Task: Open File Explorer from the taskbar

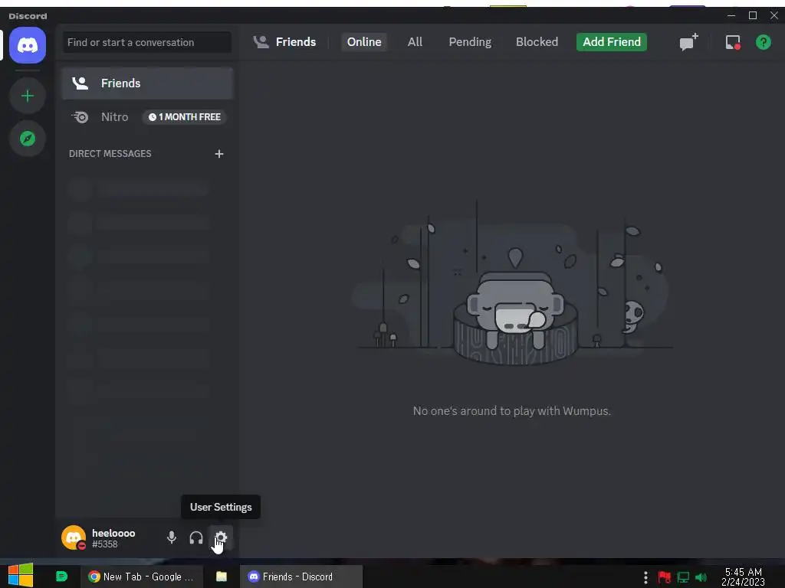Action: [222, 577]
